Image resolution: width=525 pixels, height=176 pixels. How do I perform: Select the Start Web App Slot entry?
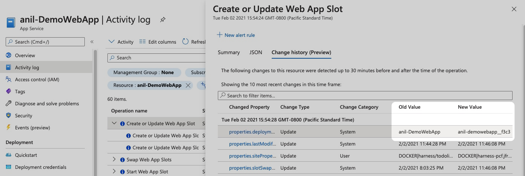click(147, 171)
